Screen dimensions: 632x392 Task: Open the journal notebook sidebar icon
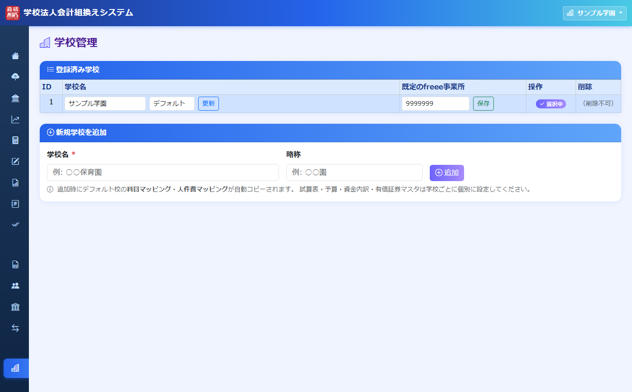point(15,204)
